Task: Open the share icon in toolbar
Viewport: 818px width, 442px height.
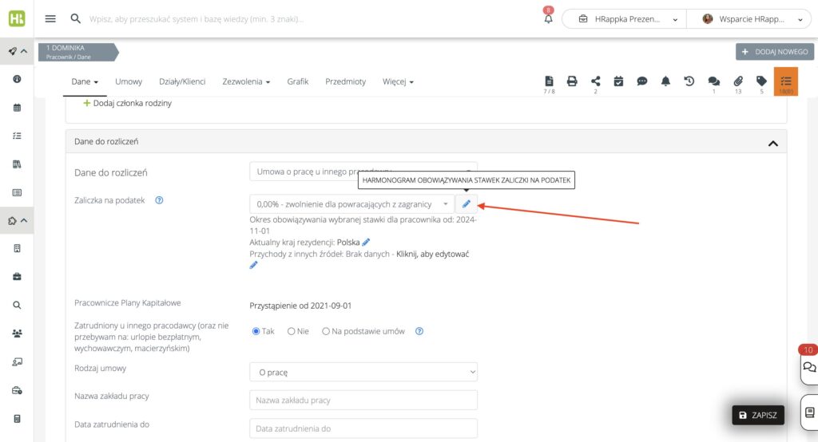Action: tap(595, 81)
